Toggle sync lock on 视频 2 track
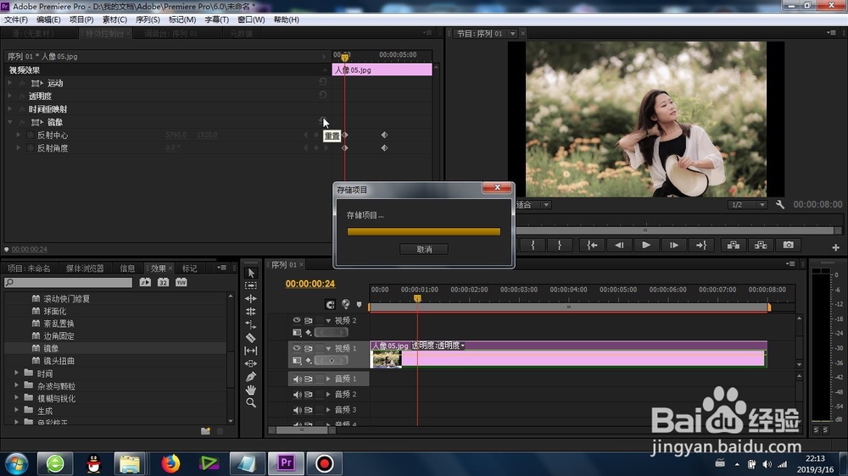The height and width of the screenshot is (476, 848). point(309,320)
